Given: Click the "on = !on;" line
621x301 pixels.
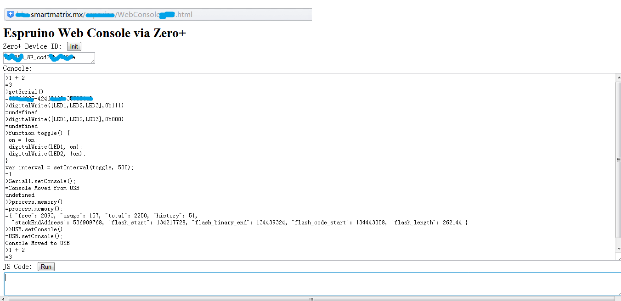Looking at the screenshot, I should [23, 140].
